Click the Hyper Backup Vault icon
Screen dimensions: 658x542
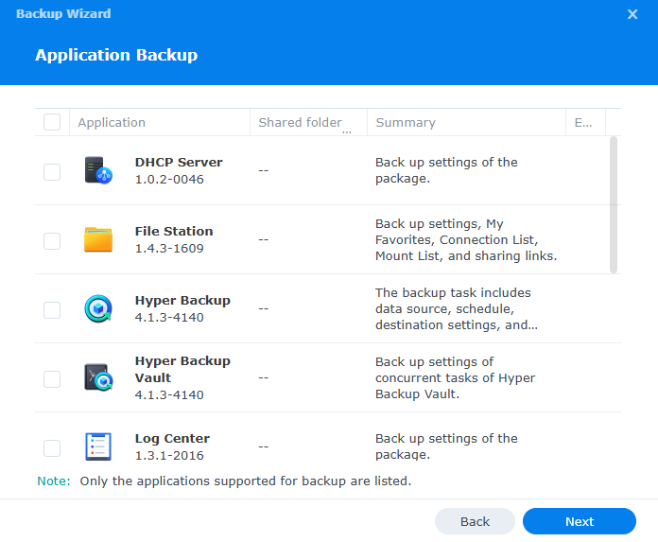98,377
